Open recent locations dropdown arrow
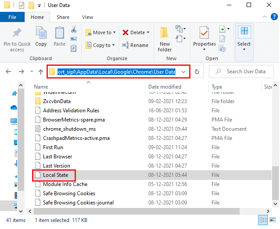Viewport: 280px width, 229px height. point(32,71)
